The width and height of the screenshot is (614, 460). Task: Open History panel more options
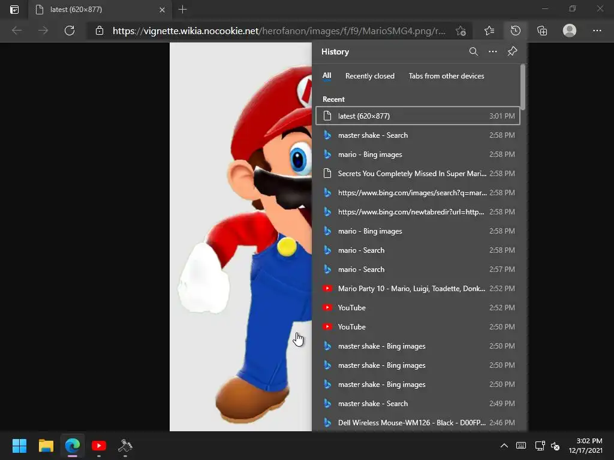click(493, 52)
